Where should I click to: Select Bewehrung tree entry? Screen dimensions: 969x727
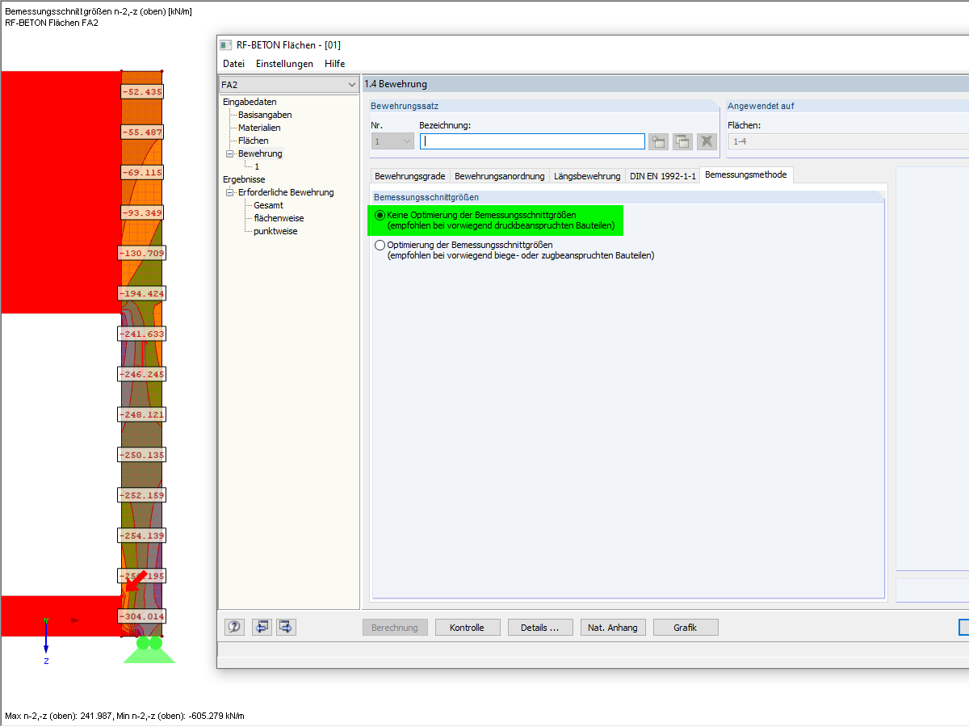[x=260, y=153]
